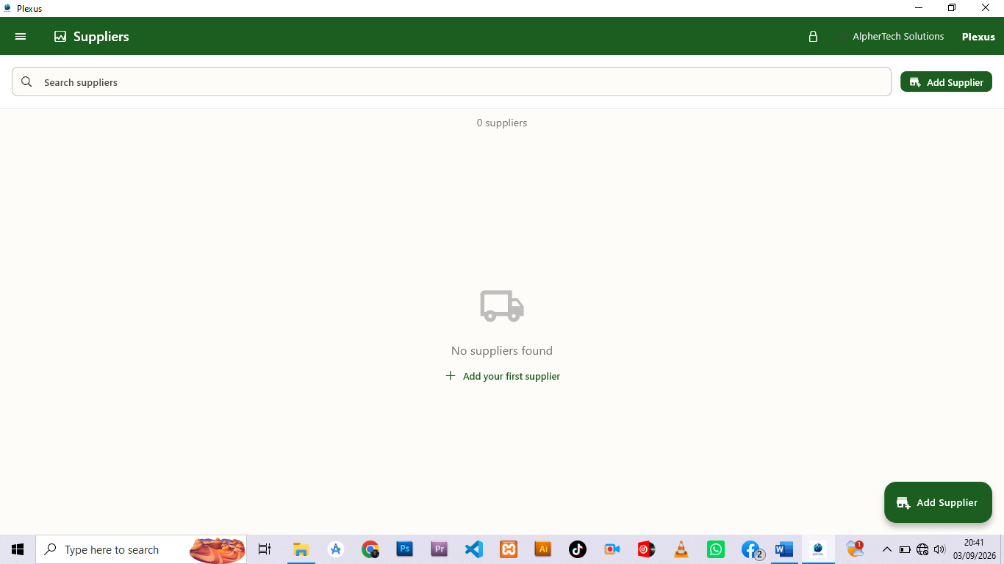This screenshot has width=1004, height=564.
Task: Open AlpherTech Solutions account label
Action: 898,36
